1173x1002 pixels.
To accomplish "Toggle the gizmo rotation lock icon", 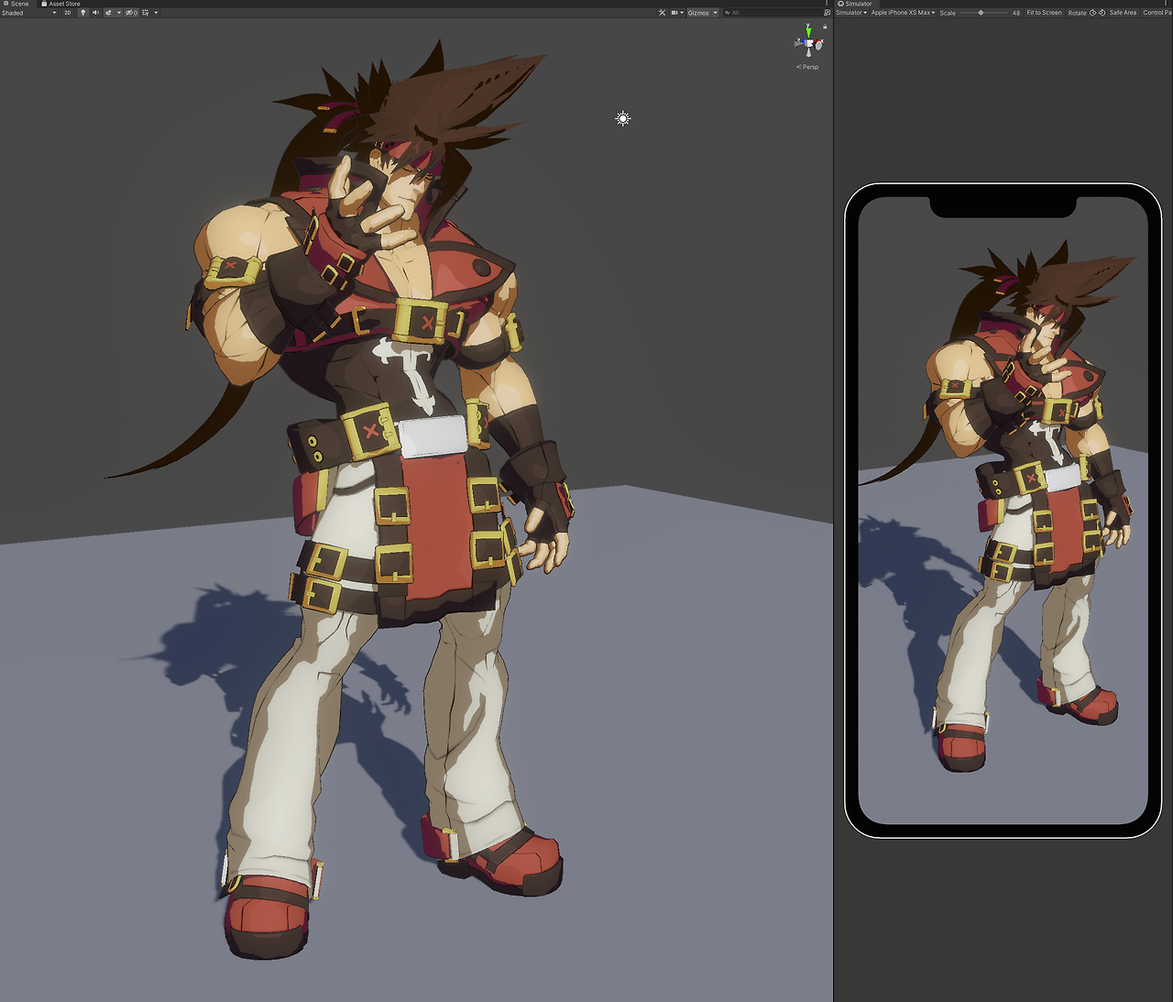I will (x=825, y=27).
